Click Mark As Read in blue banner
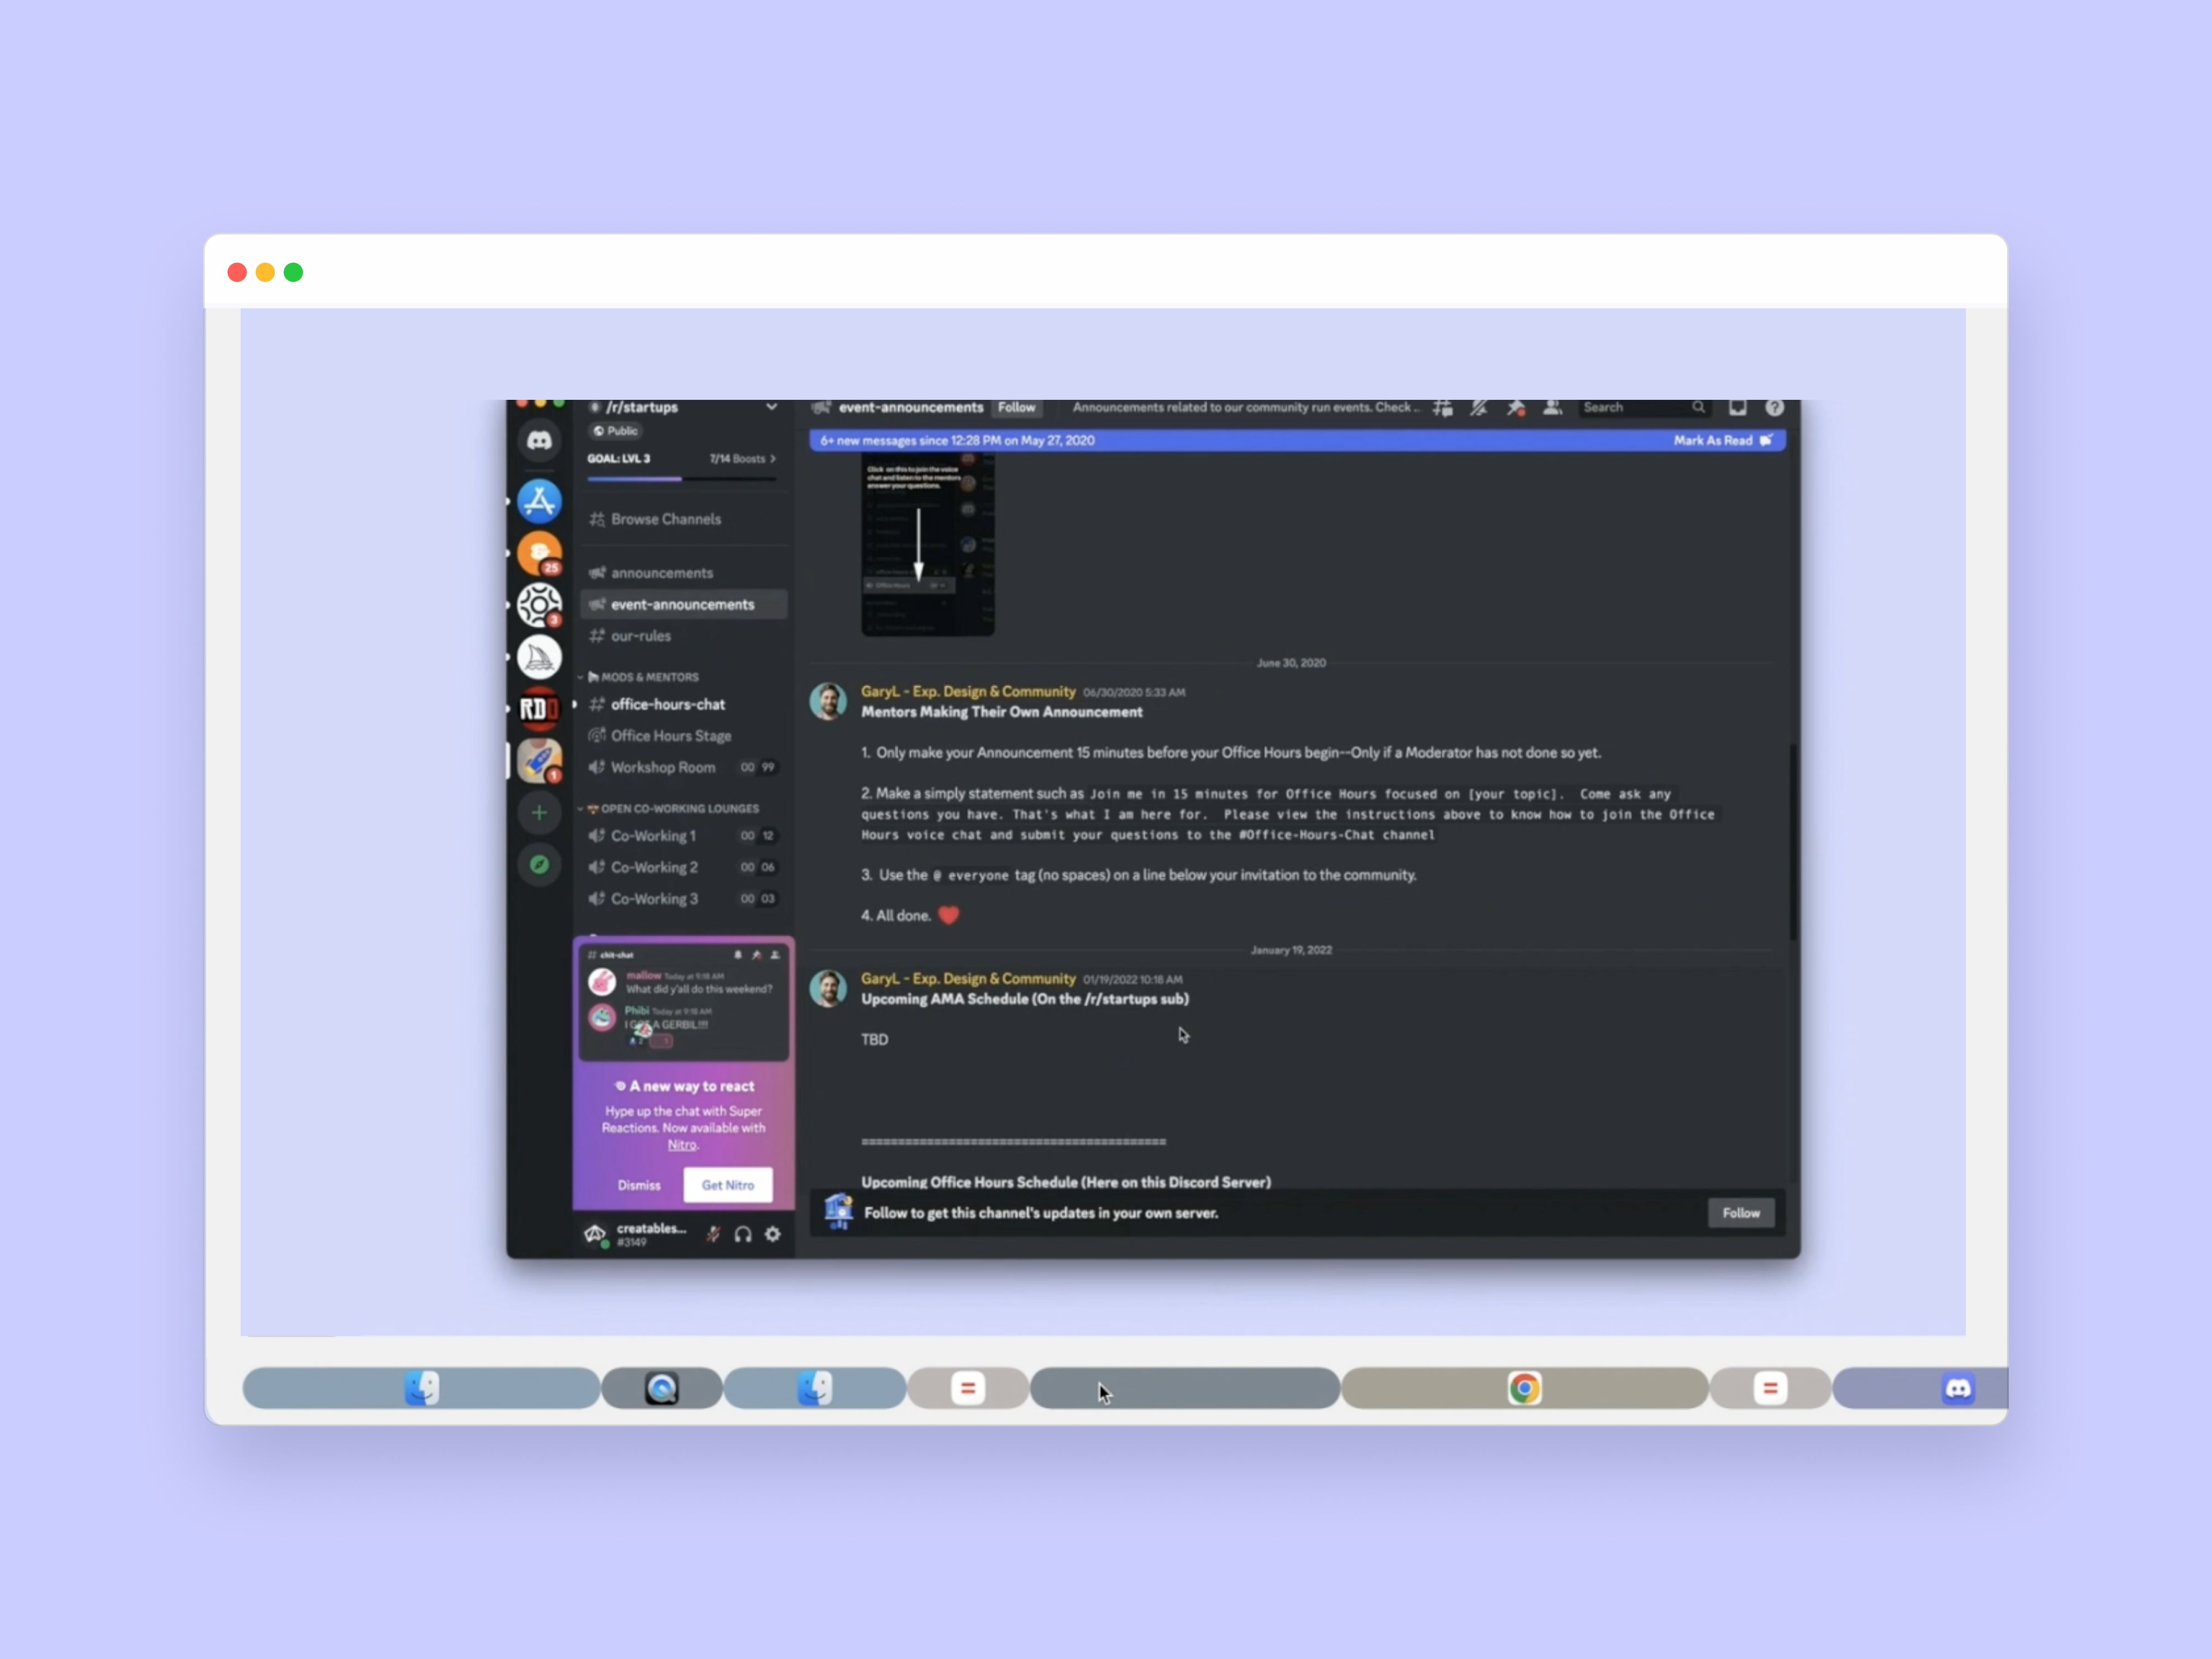 [1723, 440]
